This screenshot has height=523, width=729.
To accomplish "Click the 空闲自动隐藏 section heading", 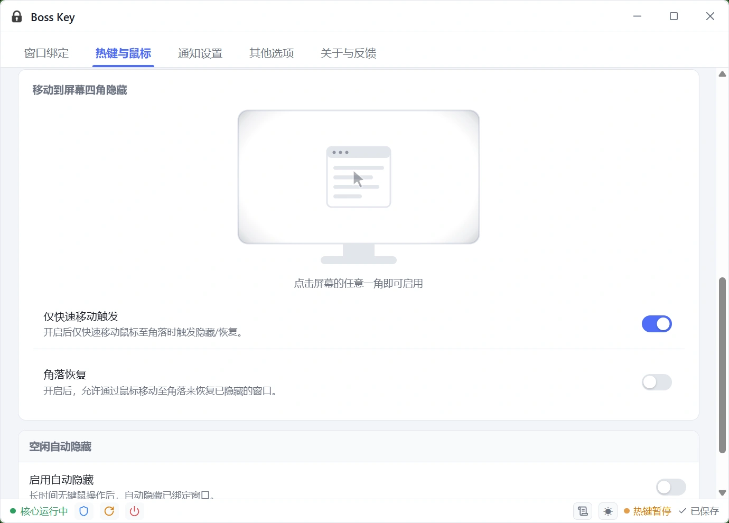I will (x=60, y=447).
